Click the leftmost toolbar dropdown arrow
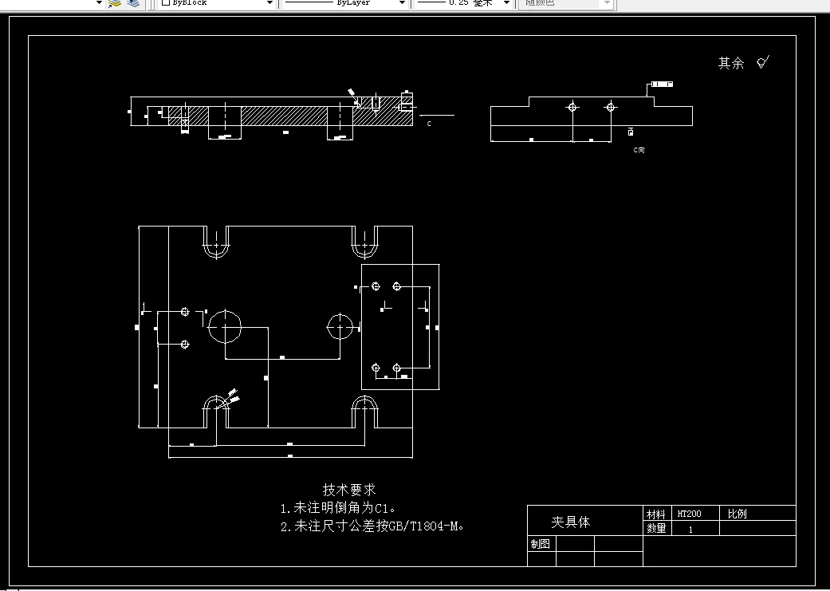This screenshot has width=830, height=591. point(97,2)
